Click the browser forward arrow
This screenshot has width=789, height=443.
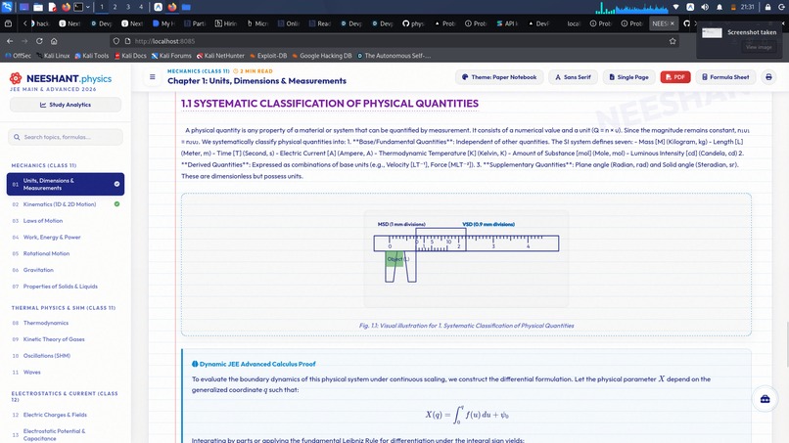tap(24, 41)
